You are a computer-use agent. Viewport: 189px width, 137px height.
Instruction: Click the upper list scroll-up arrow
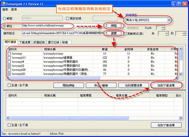[181, 49]
